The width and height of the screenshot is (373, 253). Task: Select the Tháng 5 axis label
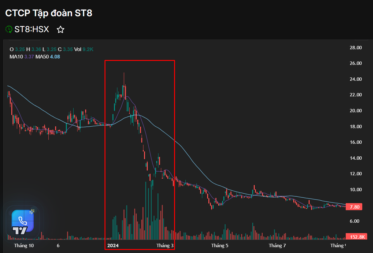[219, 245]
